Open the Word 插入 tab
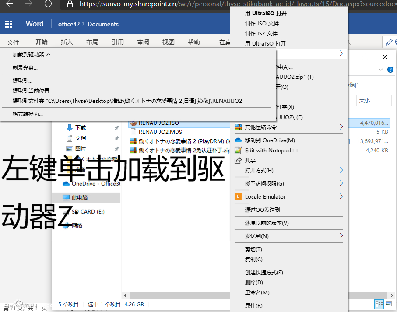 [x=67, y=42]
